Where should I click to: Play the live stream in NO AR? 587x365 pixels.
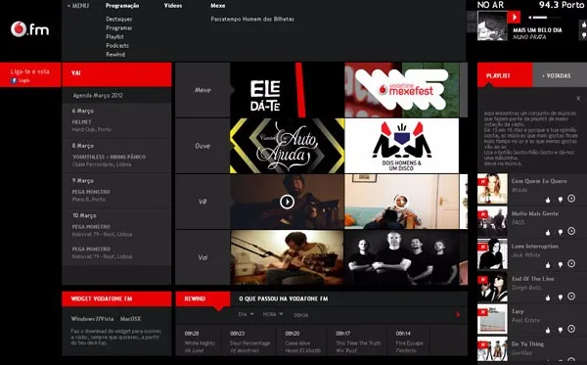coord(514,18)
